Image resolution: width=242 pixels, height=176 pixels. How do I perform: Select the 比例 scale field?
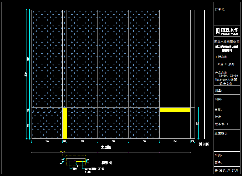point(218,155)
